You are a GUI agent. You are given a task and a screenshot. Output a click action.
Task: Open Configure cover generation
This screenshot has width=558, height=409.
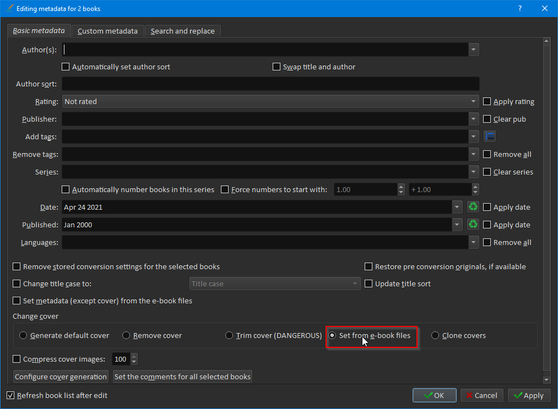pos(61,377)
